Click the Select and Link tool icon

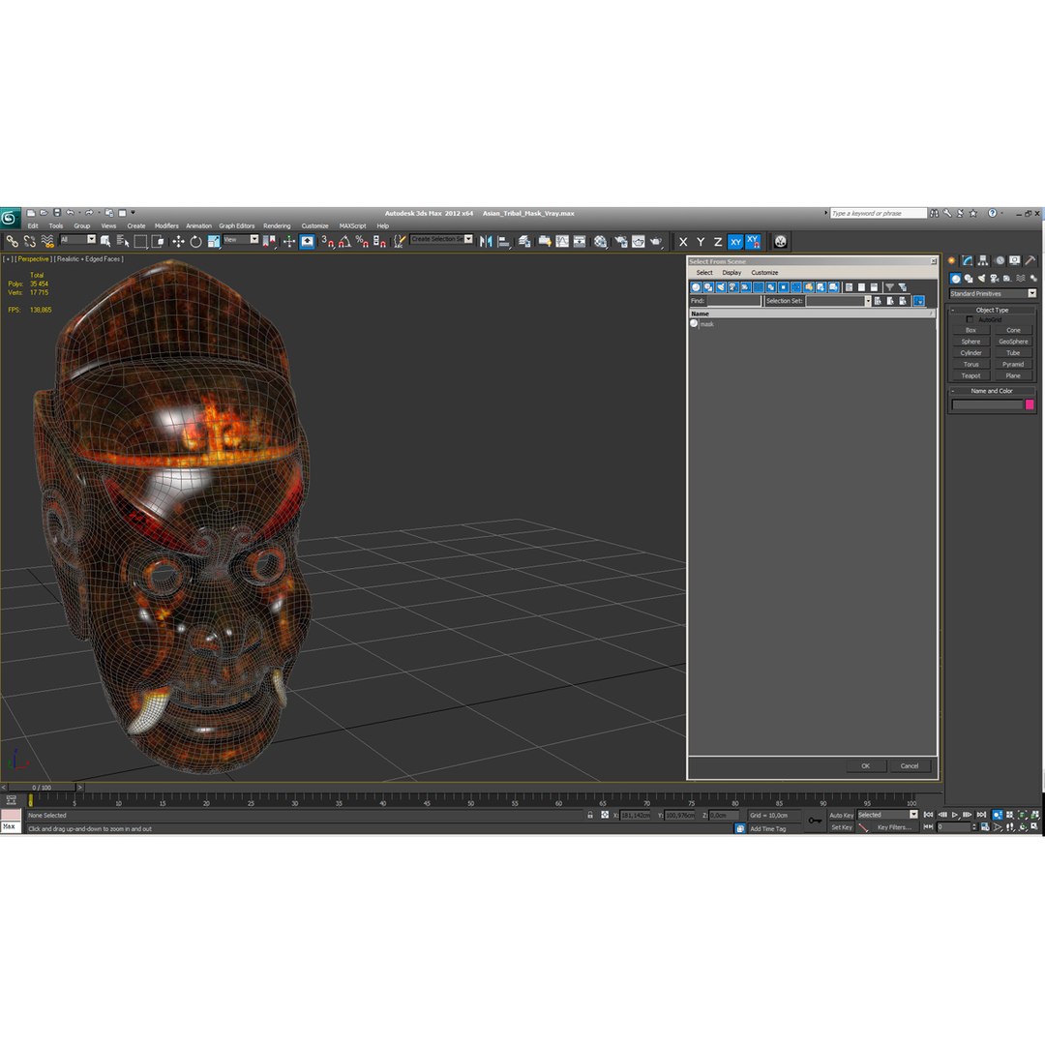pos(12,241)
